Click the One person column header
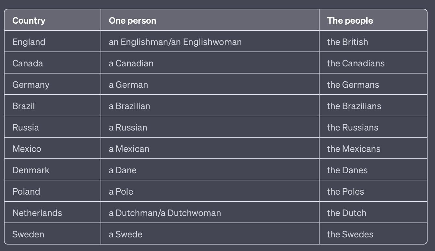Image resolution: width=435 pixels, height=251 pixels. pos(210,20)
